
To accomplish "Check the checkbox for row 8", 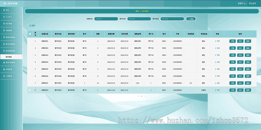I will [30, 90].
